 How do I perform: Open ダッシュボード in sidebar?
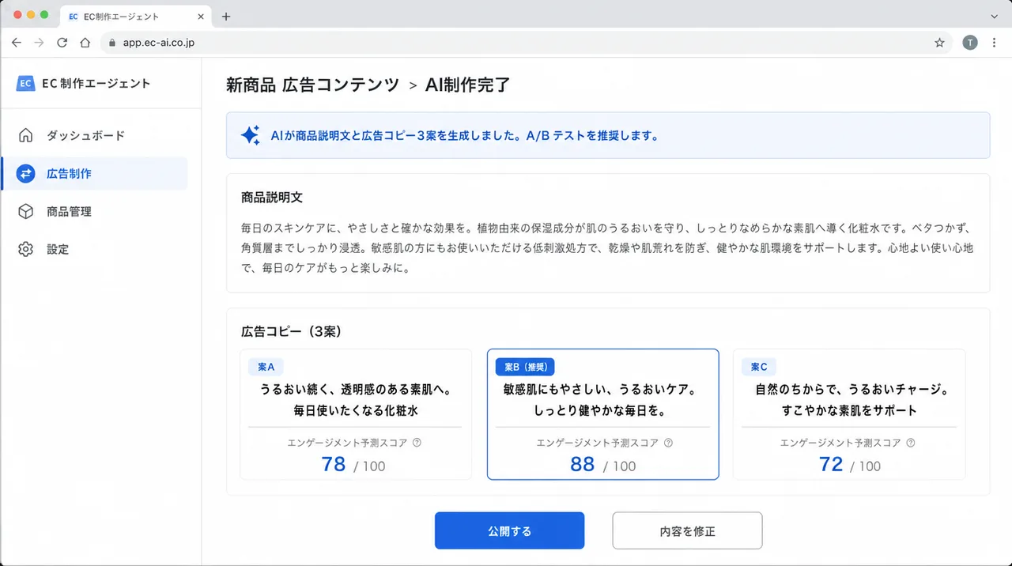pos(95,135)
